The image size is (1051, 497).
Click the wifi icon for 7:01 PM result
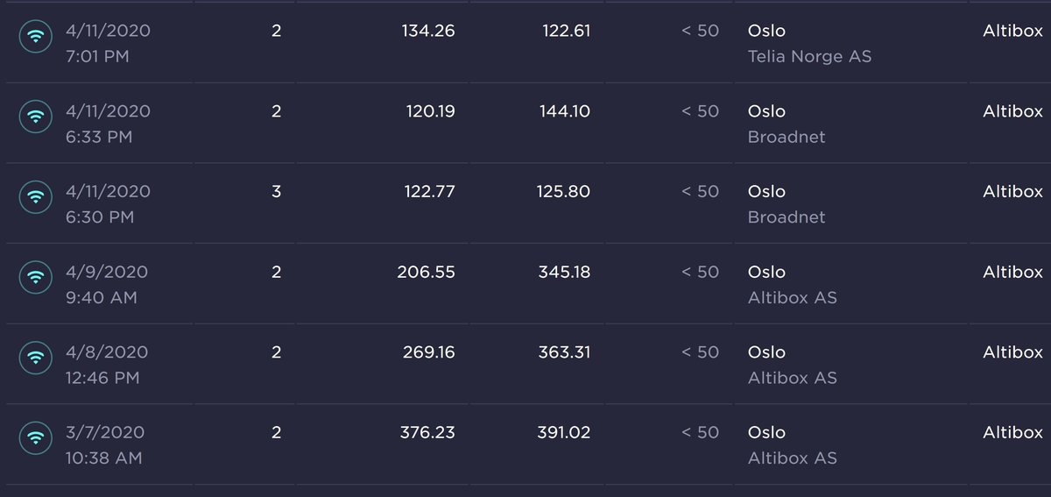(x=36, y=36)
